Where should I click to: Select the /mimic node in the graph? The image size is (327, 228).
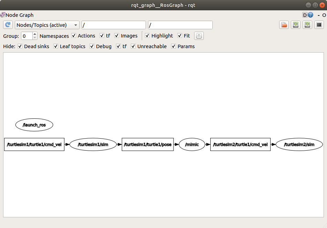point(192,144)
